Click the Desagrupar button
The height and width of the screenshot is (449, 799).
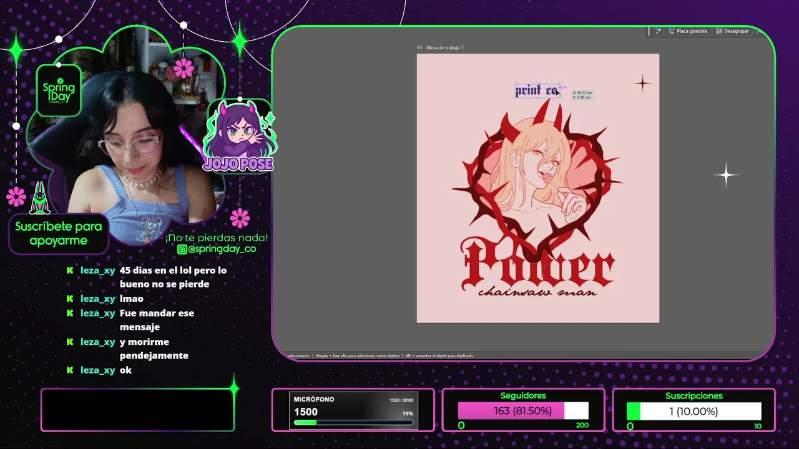click(732, 31)
